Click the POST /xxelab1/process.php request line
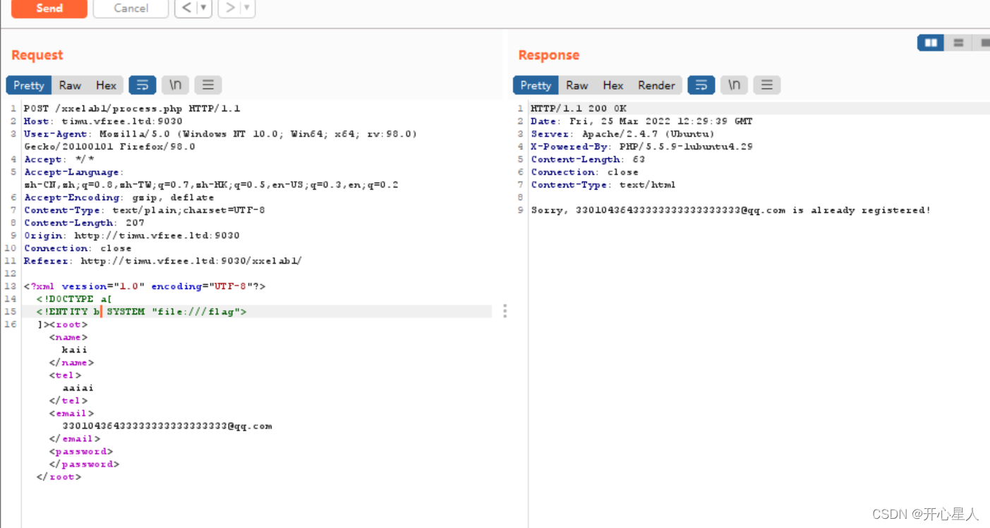Screen dimensions: 990x528 click(132, 109)
